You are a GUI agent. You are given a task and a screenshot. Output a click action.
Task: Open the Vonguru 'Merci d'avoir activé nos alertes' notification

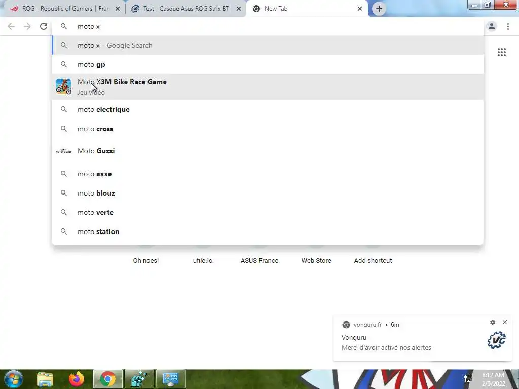click(423, 338)
